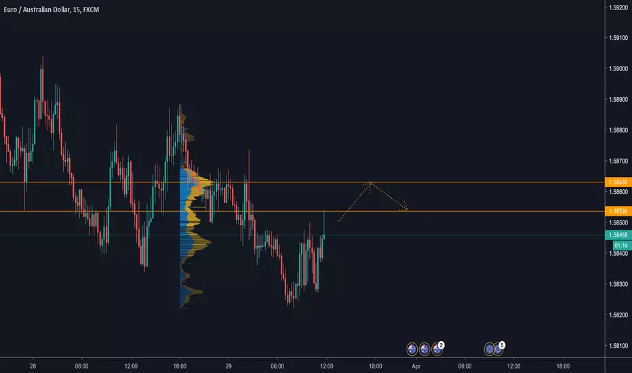Open EU flag event with 5 badge
The image size is (632, 373).
498,349
